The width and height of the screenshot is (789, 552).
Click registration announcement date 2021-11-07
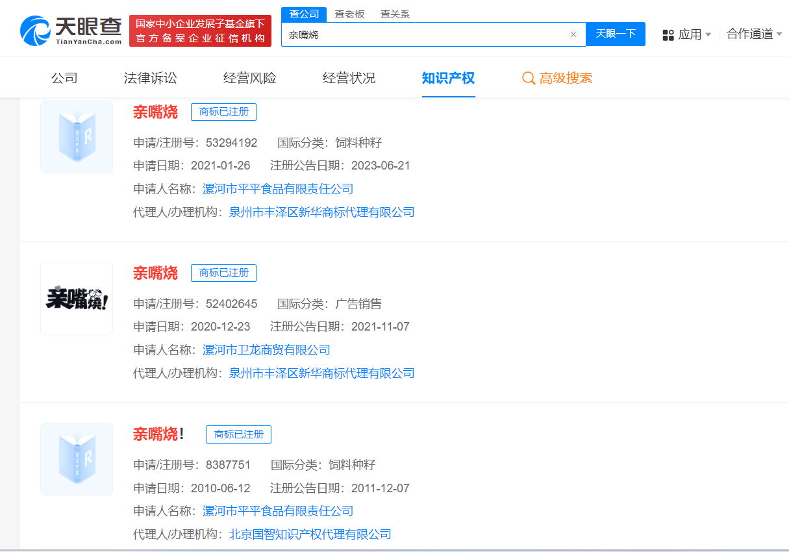pyautogui.click(x=381, y=327)
